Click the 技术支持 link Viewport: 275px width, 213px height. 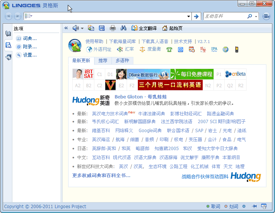coord(183,42)
